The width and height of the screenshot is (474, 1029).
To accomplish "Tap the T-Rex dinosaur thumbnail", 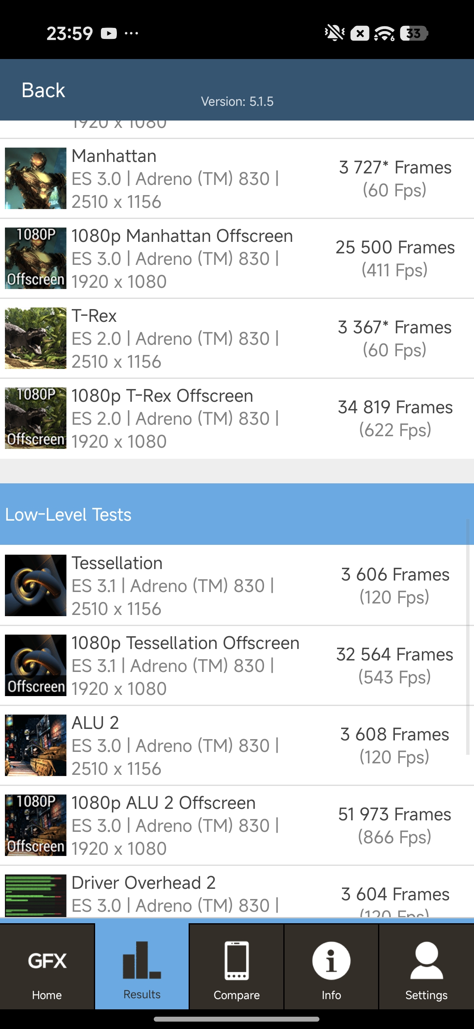I will pyautogui.click(x=36, y=338).
